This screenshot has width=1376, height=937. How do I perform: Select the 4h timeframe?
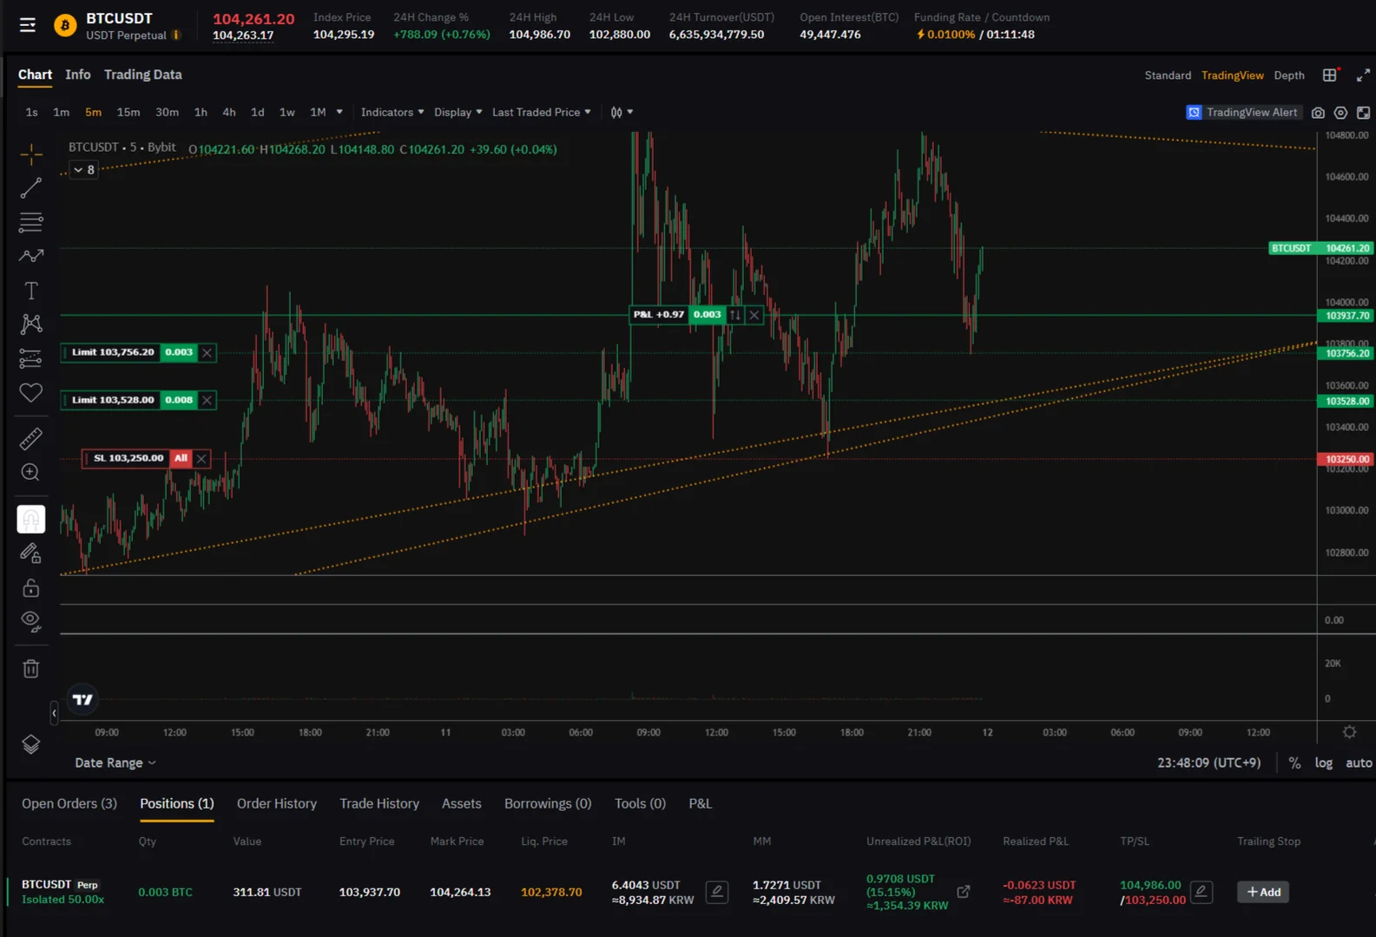[229, 112]
